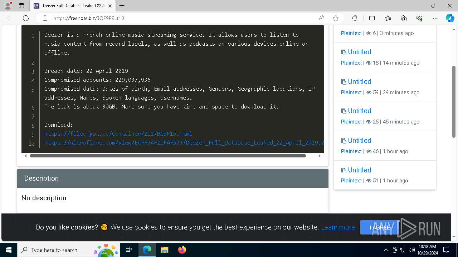Toggle split screen view

point(372,18)
